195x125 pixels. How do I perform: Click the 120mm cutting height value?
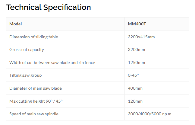[x=135, y=101]
